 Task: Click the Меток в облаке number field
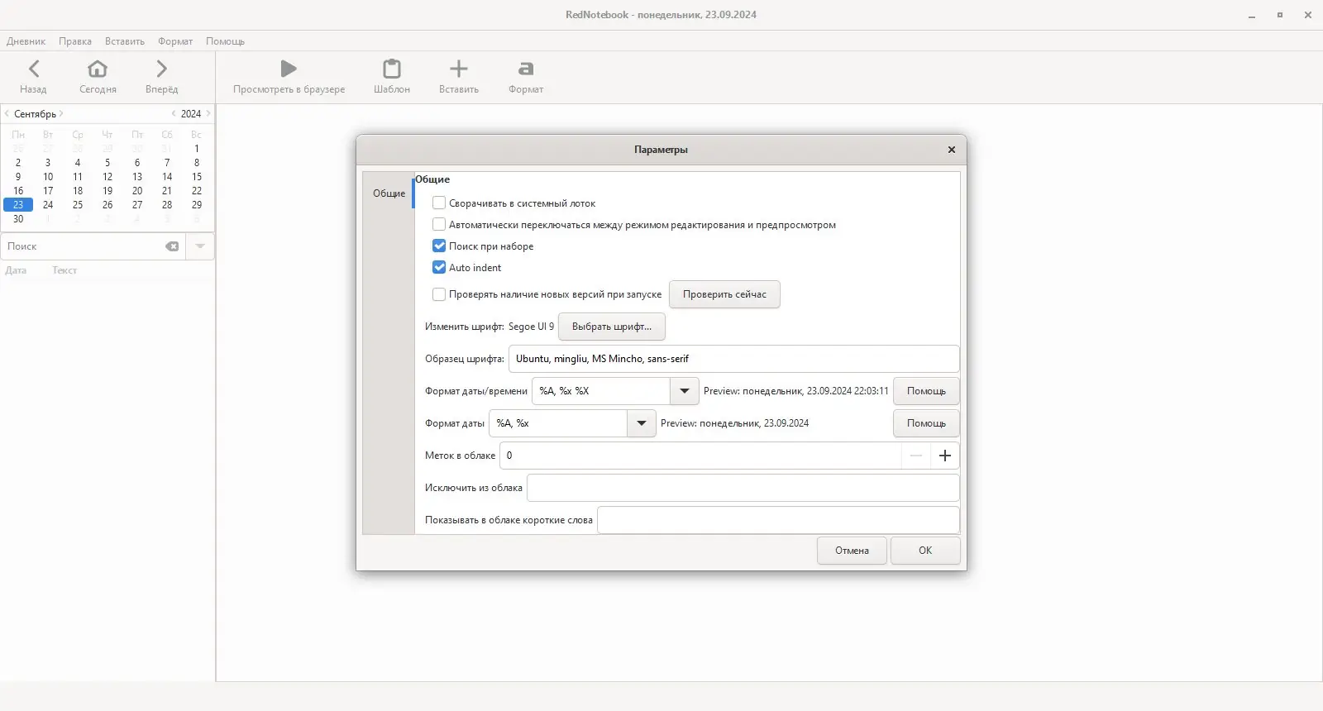tap(701, 456)
